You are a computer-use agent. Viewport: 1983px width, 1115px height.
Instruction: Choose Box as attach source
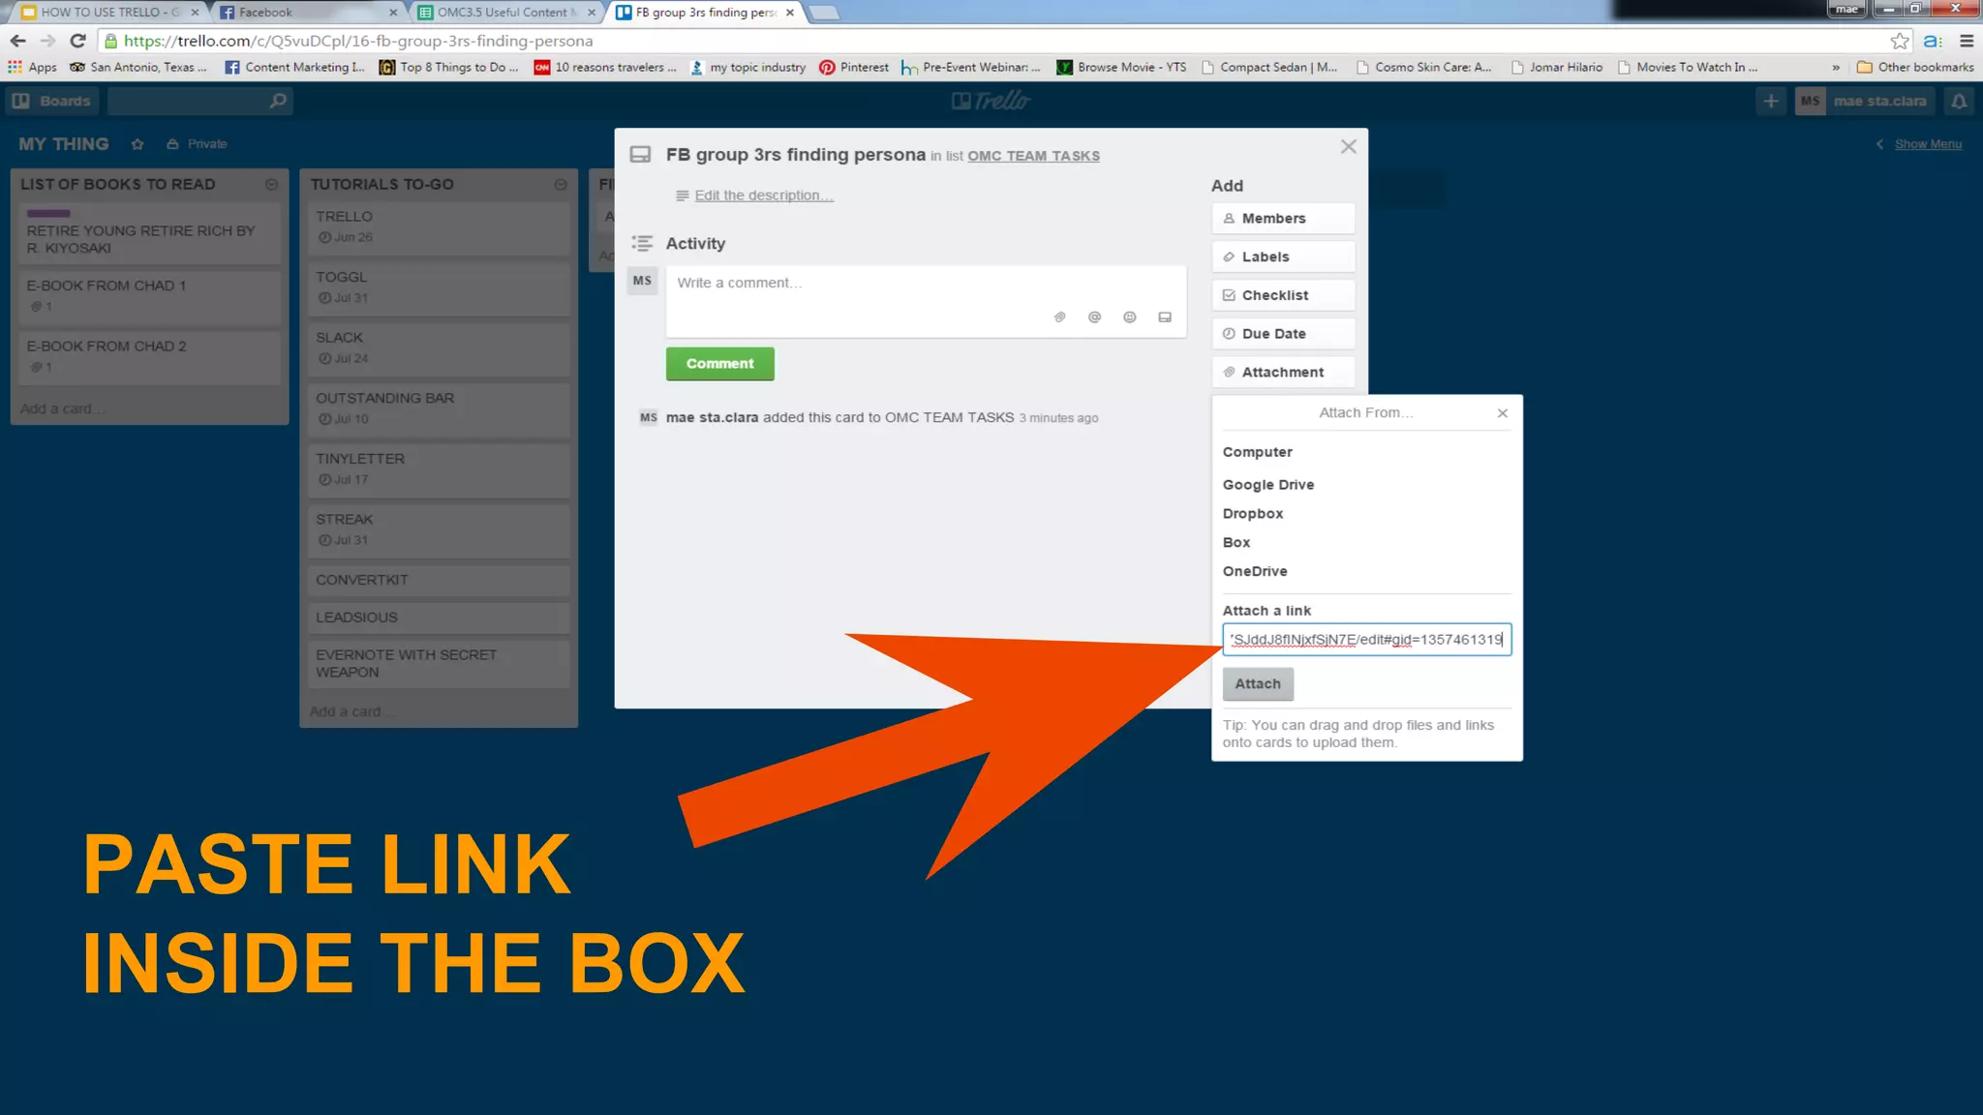pyautogui.click(x=1236, y=543)
